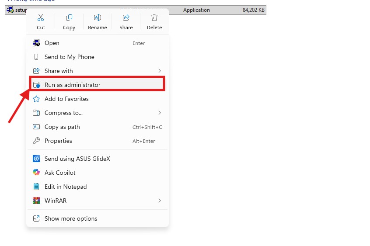Expand the WinRAR submenu chevron
This screenshot has width=370, height=246.
(x=160, y=201)
